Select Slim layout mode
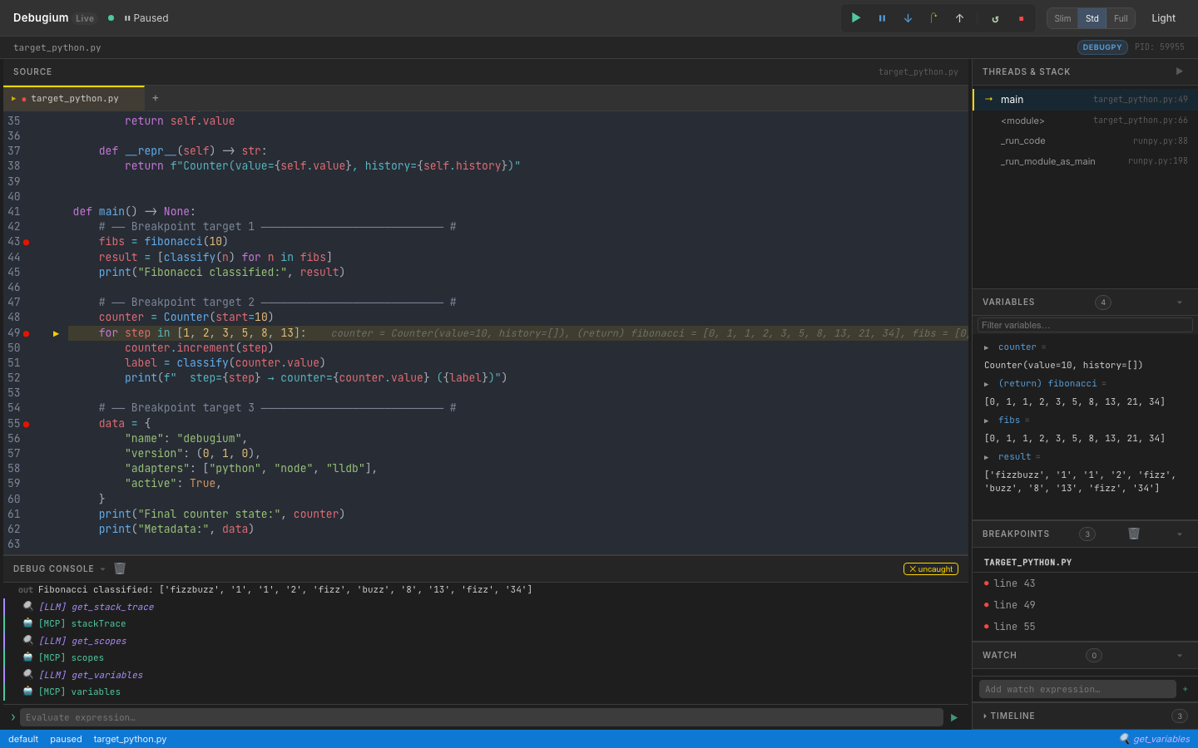 pos(1062,17)
